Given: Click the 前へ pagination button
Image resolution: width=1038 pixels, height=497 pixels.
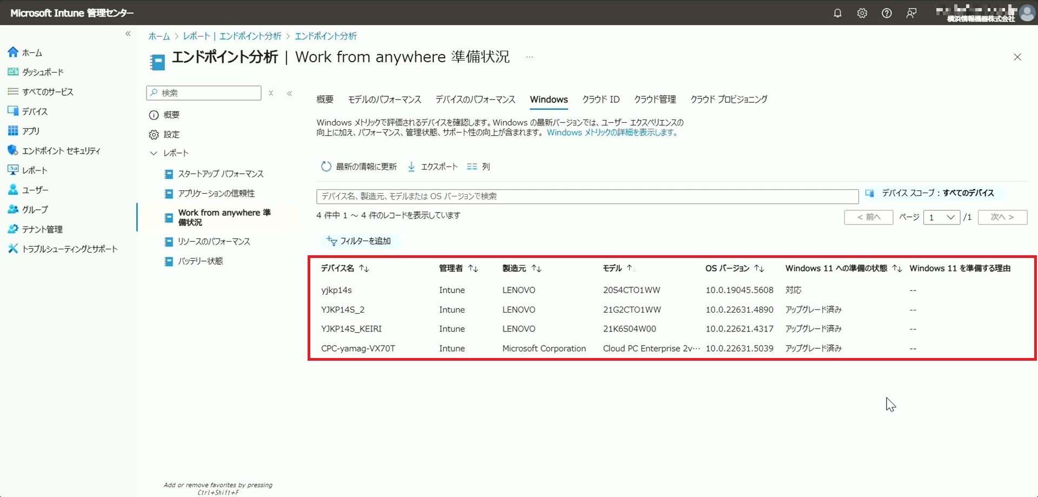Looking at the screenshot, I should (869, 217).
